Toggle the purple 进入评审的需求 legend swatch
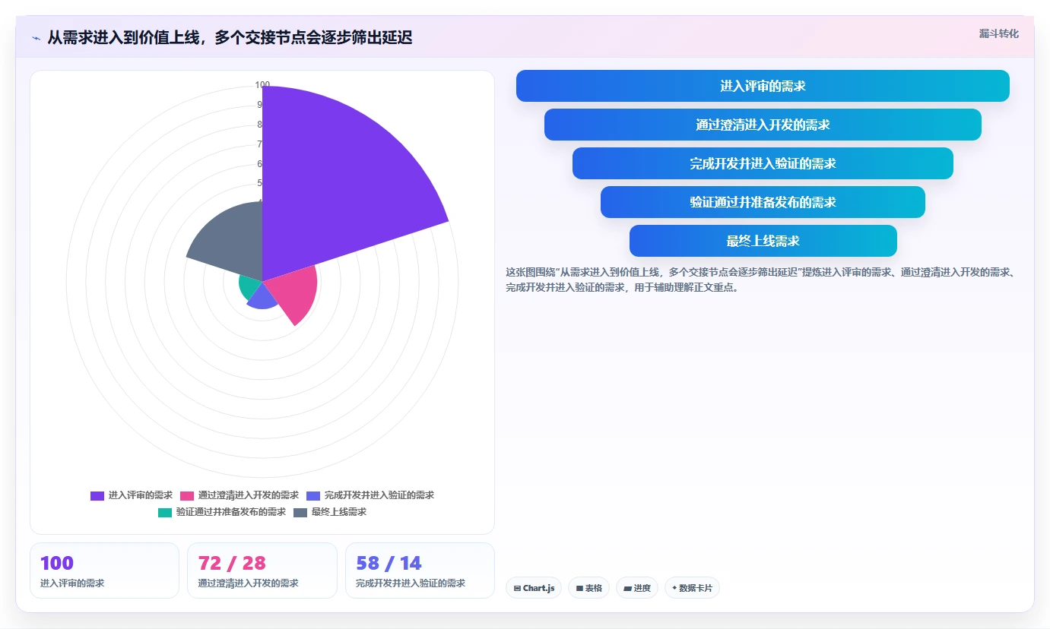The width and height of the screenshot is (1050, 629). point(97,495)
